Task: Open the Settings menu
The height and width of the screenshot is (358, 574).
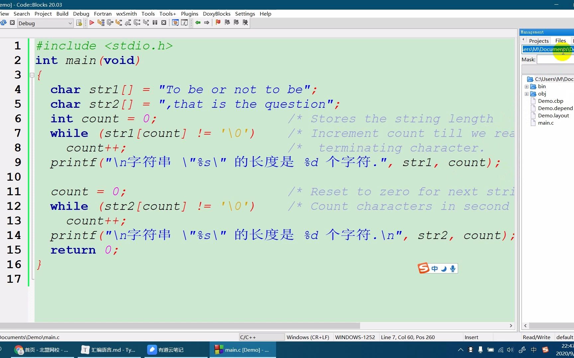Action: pyautogui.click(x=245, y=14)
